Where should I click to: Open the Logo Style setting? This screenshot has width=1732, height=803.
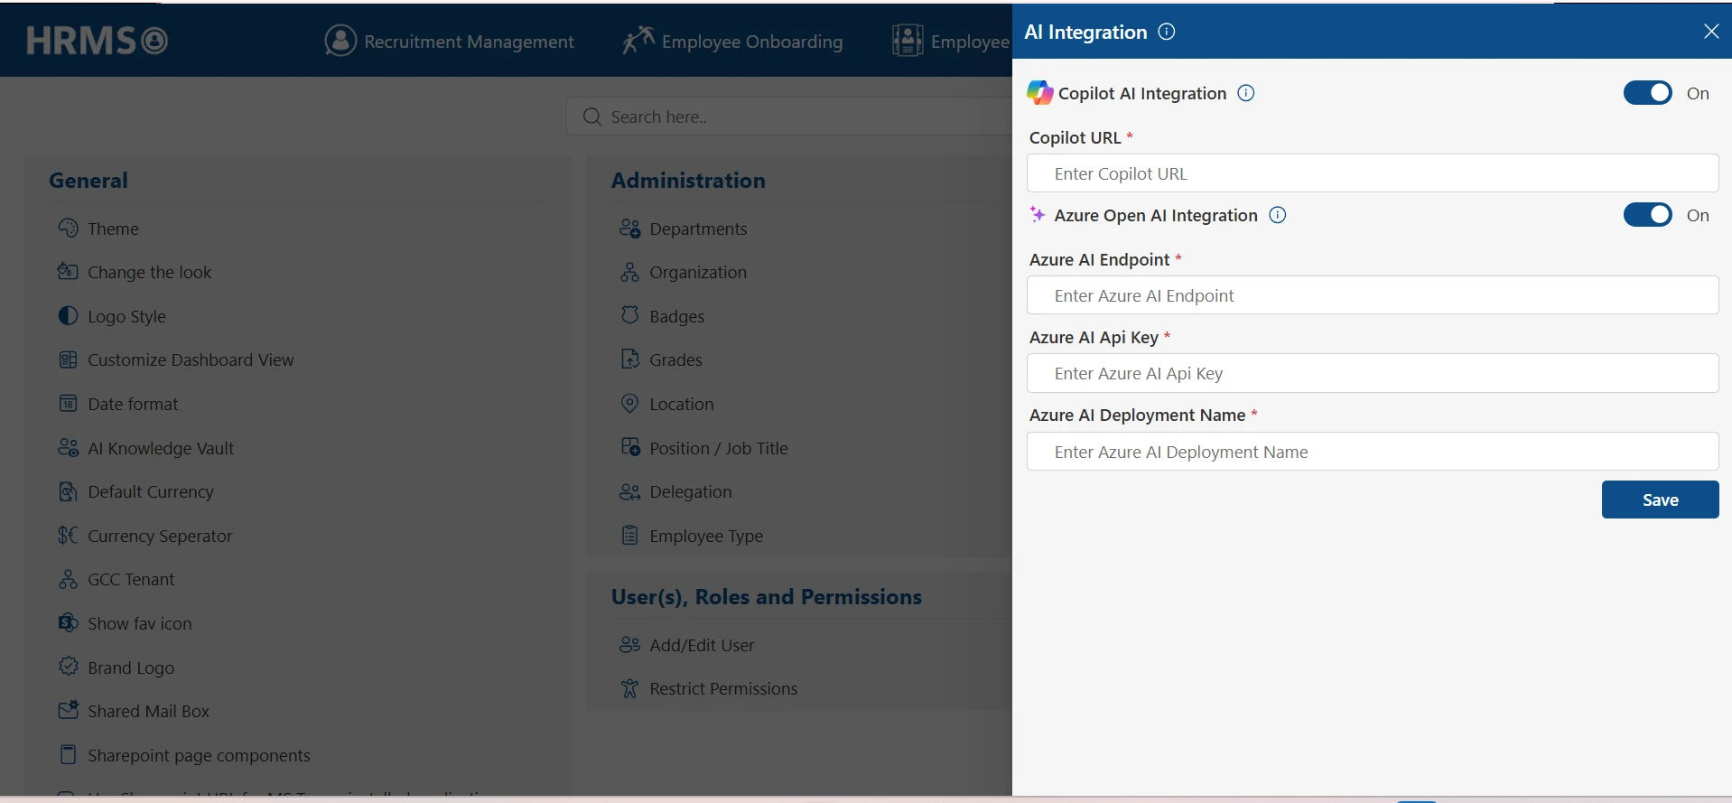tap(126, 316)
